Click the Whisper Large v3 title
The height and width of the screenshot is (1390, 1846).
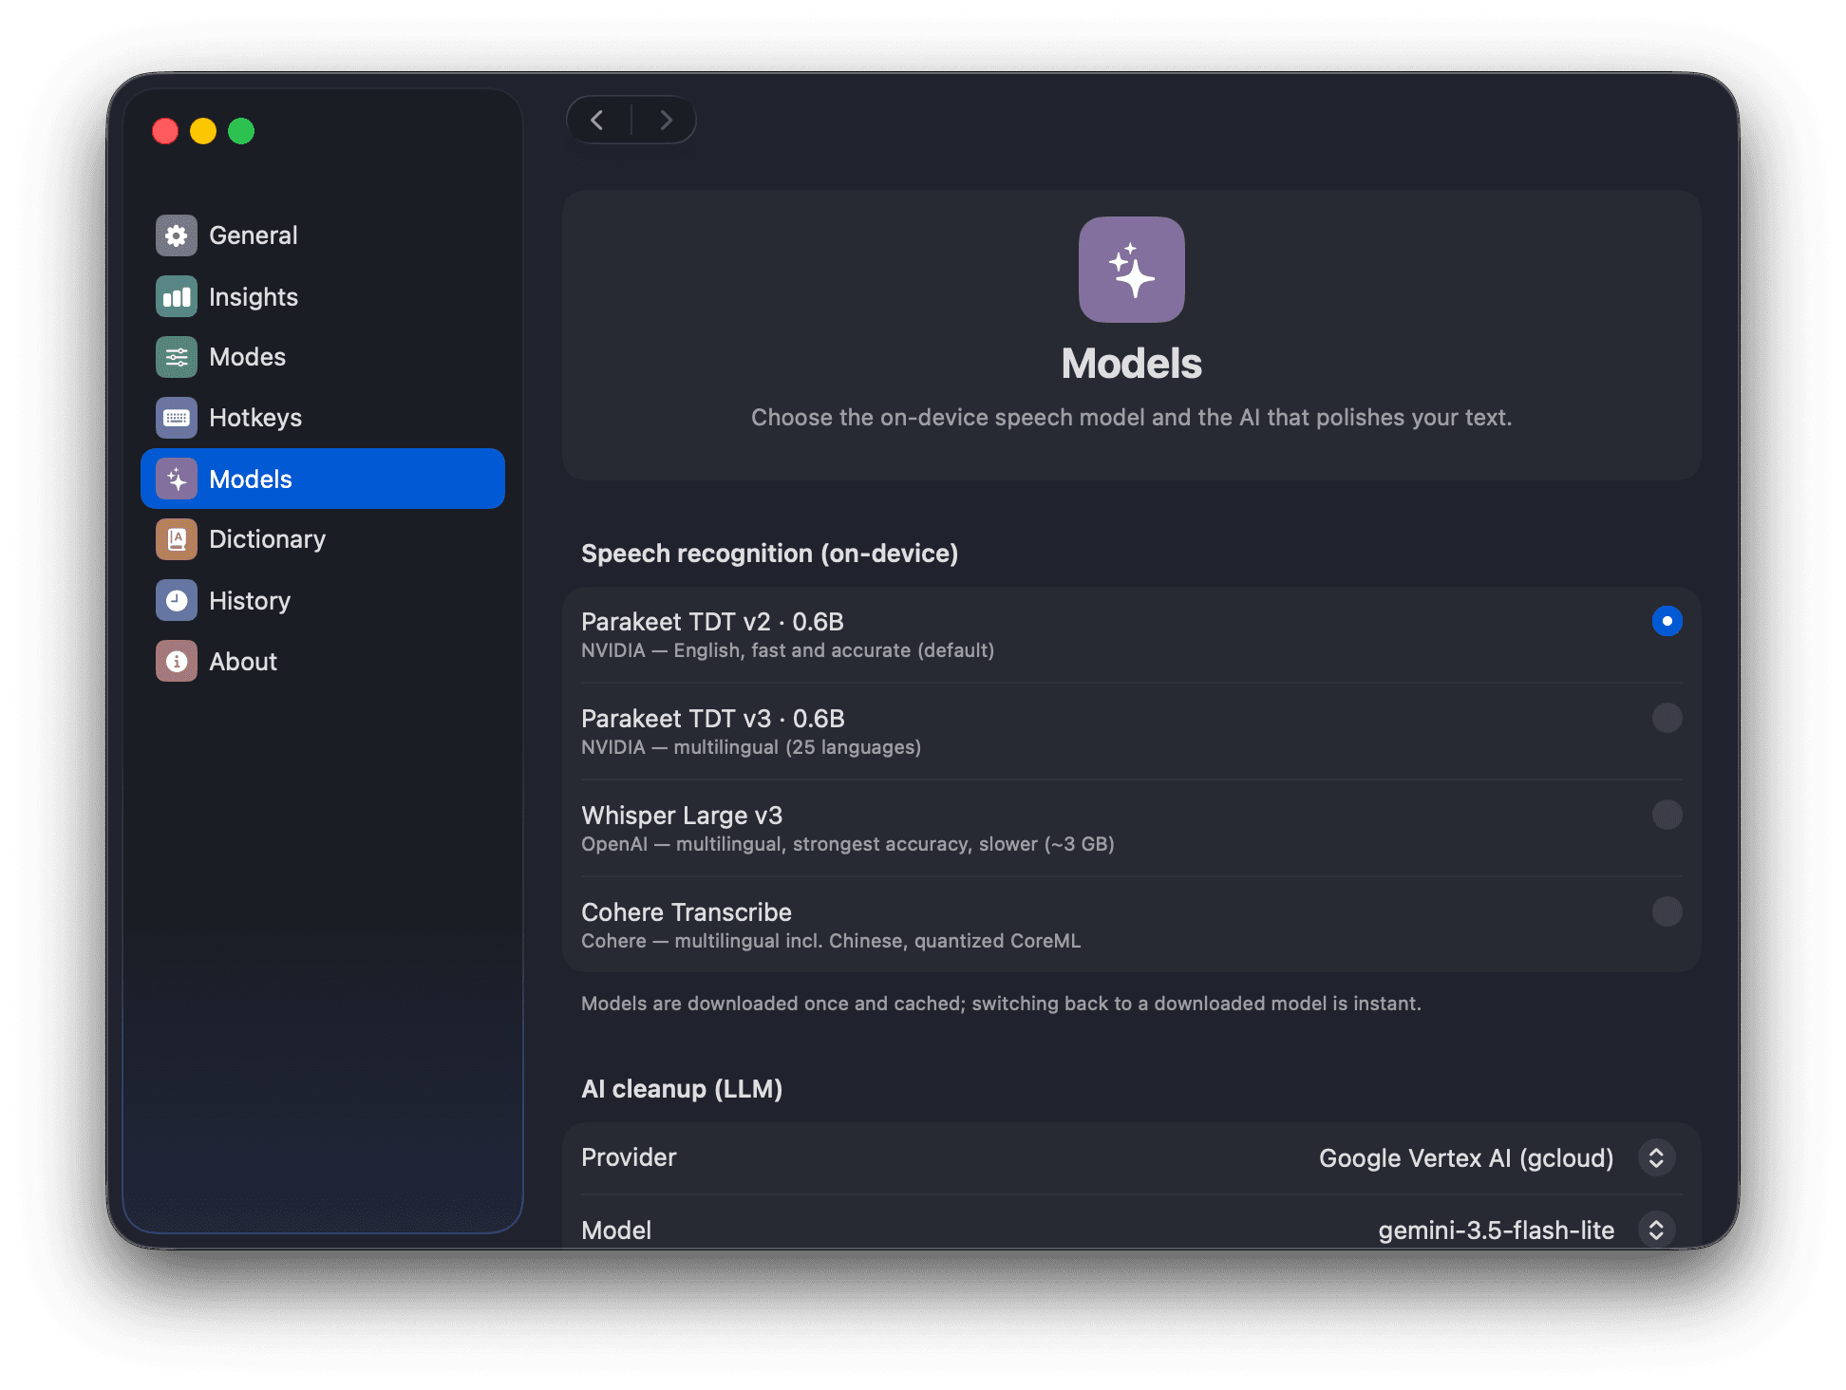coord(682,816)
